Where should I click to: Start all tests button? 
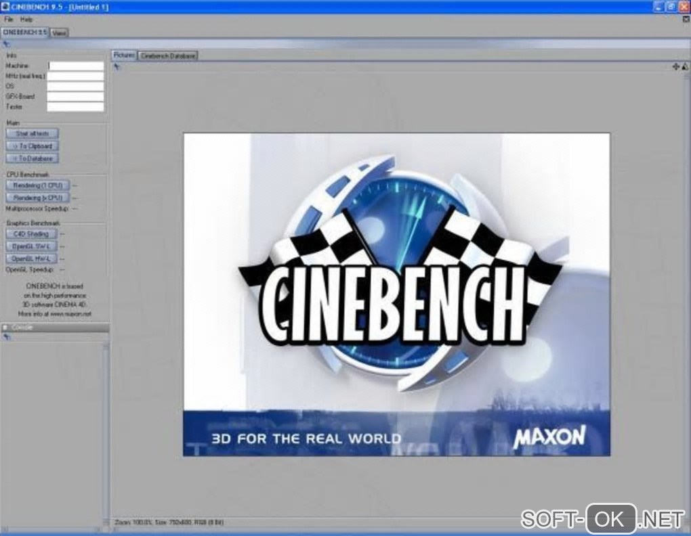pyautogui.click(x=32, y=133)
